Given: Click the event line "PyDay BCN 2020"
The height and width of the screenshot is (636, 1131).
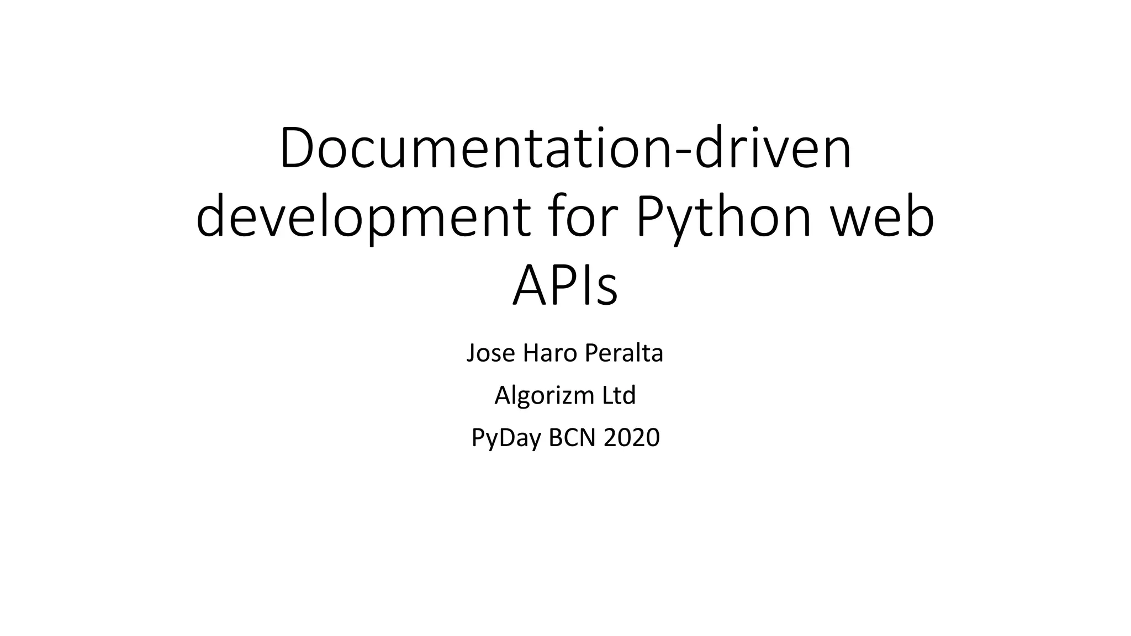Looking at the screenshot, I should 565,438.
